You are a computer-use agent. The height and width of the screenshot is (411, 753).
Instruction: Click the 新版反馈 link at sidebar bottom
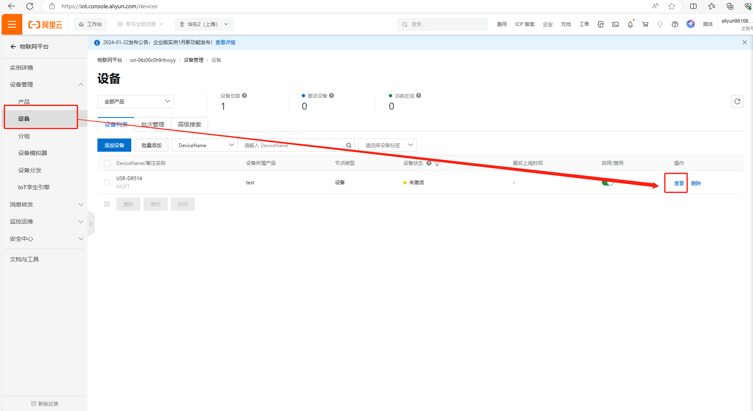coord(45,404)
